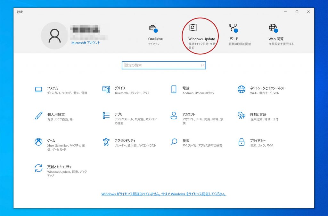
Task: Select the アプリ category label
Action: point(119,114)
